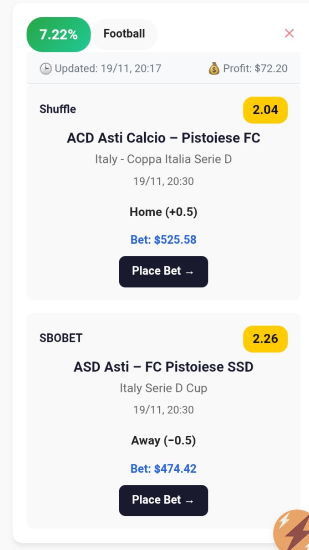Viewport: 309px width, 550px height.
Task: Select the Football category tag
Action: click(x=124, y=34)
